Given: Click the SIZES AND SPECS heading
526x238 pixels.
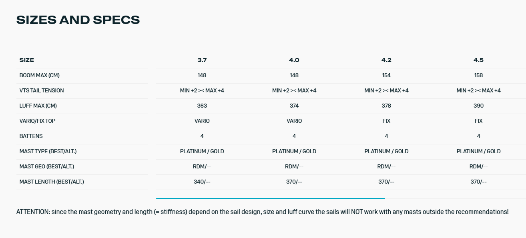Looking at the screenshot, I should (78, 20).
